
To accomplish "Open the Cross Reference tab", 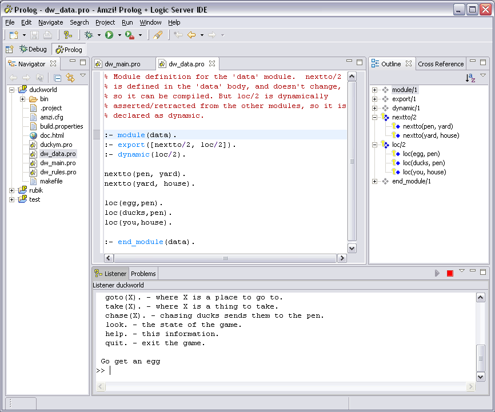I will click(x=441, y=64).
